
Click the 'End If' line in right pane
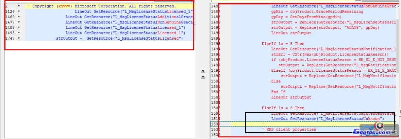pos(278,92)
